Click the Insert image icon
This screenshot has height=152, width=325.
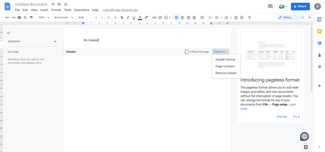click(166, 17)
